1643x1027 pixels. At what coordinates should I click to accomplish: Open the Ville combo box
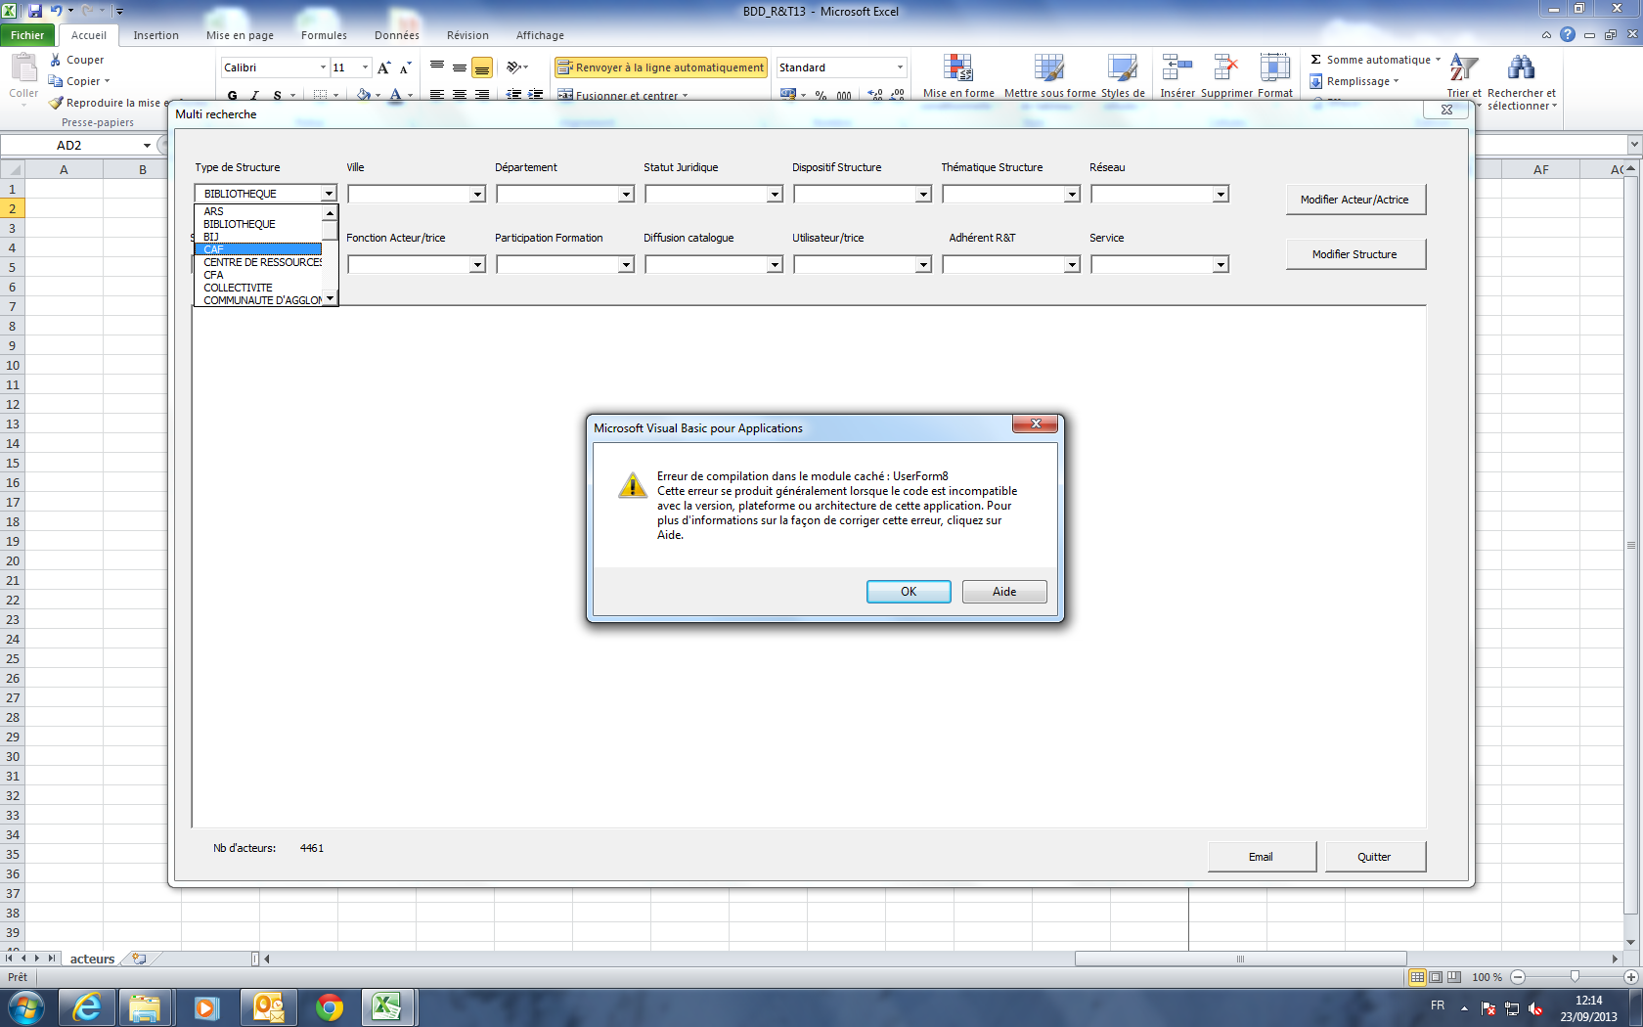click(477, 195)
